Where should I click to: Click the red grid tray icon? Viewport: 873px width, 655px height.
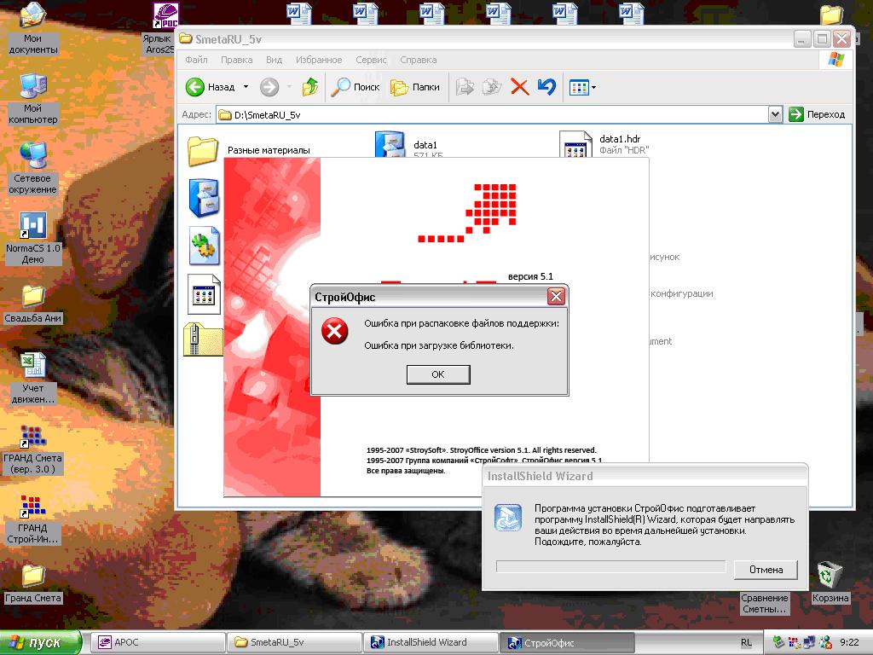(x=794, y=643)
